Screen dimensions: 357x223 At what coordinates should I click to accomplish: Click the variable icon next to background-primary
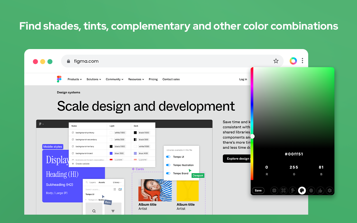click(73, 133)
